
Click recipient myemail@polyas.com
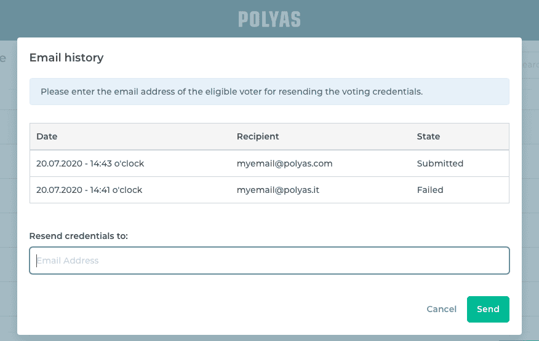284,164
